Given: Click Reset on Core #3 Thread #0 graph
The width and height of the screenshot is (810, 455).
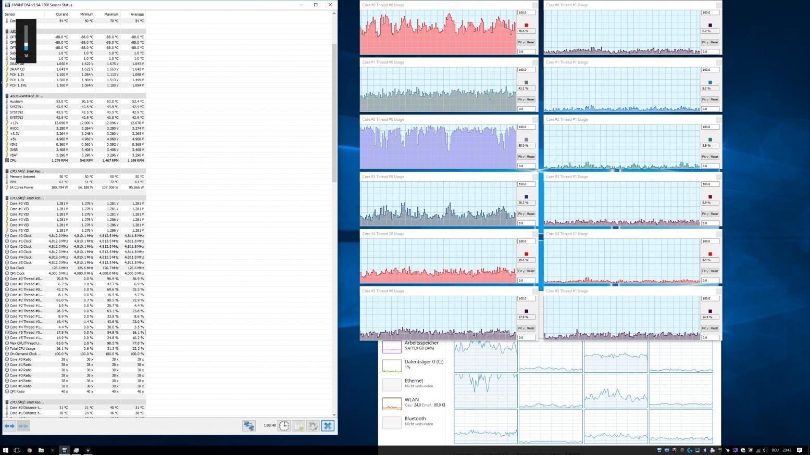Looking at the screenshot, I should click(531, 214).
